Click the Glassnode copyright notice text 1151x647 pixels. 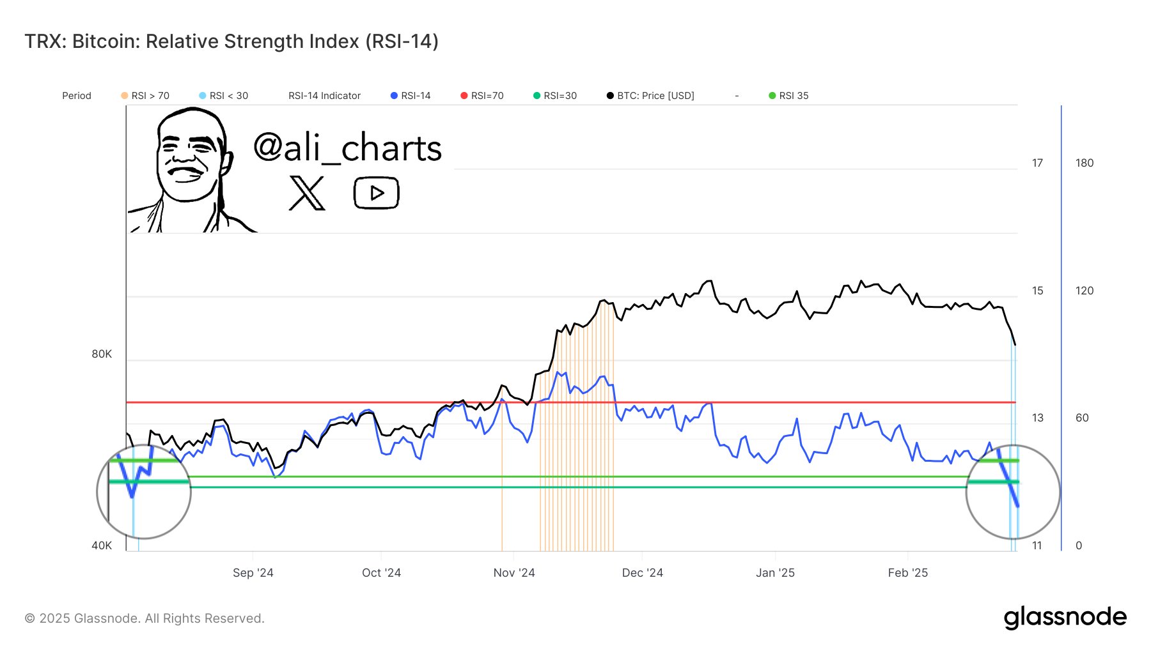(145, 618)
